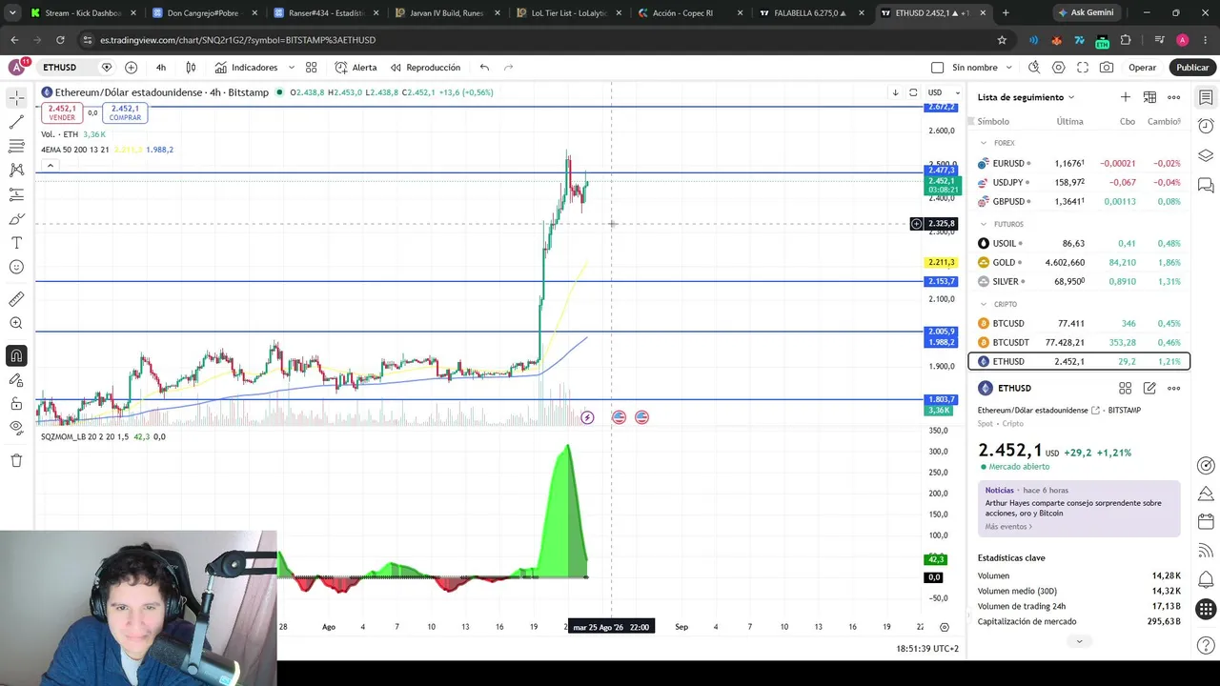Image resolution: width=1220 pixels, height=686 pixels.
Task: Open the ETHUSD symbol search
Action: coord(59,68)
